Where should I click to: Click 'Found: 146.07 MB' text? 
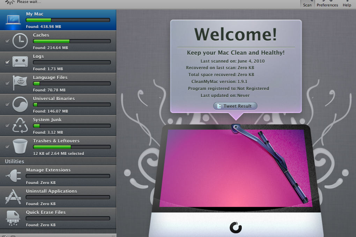50,111
